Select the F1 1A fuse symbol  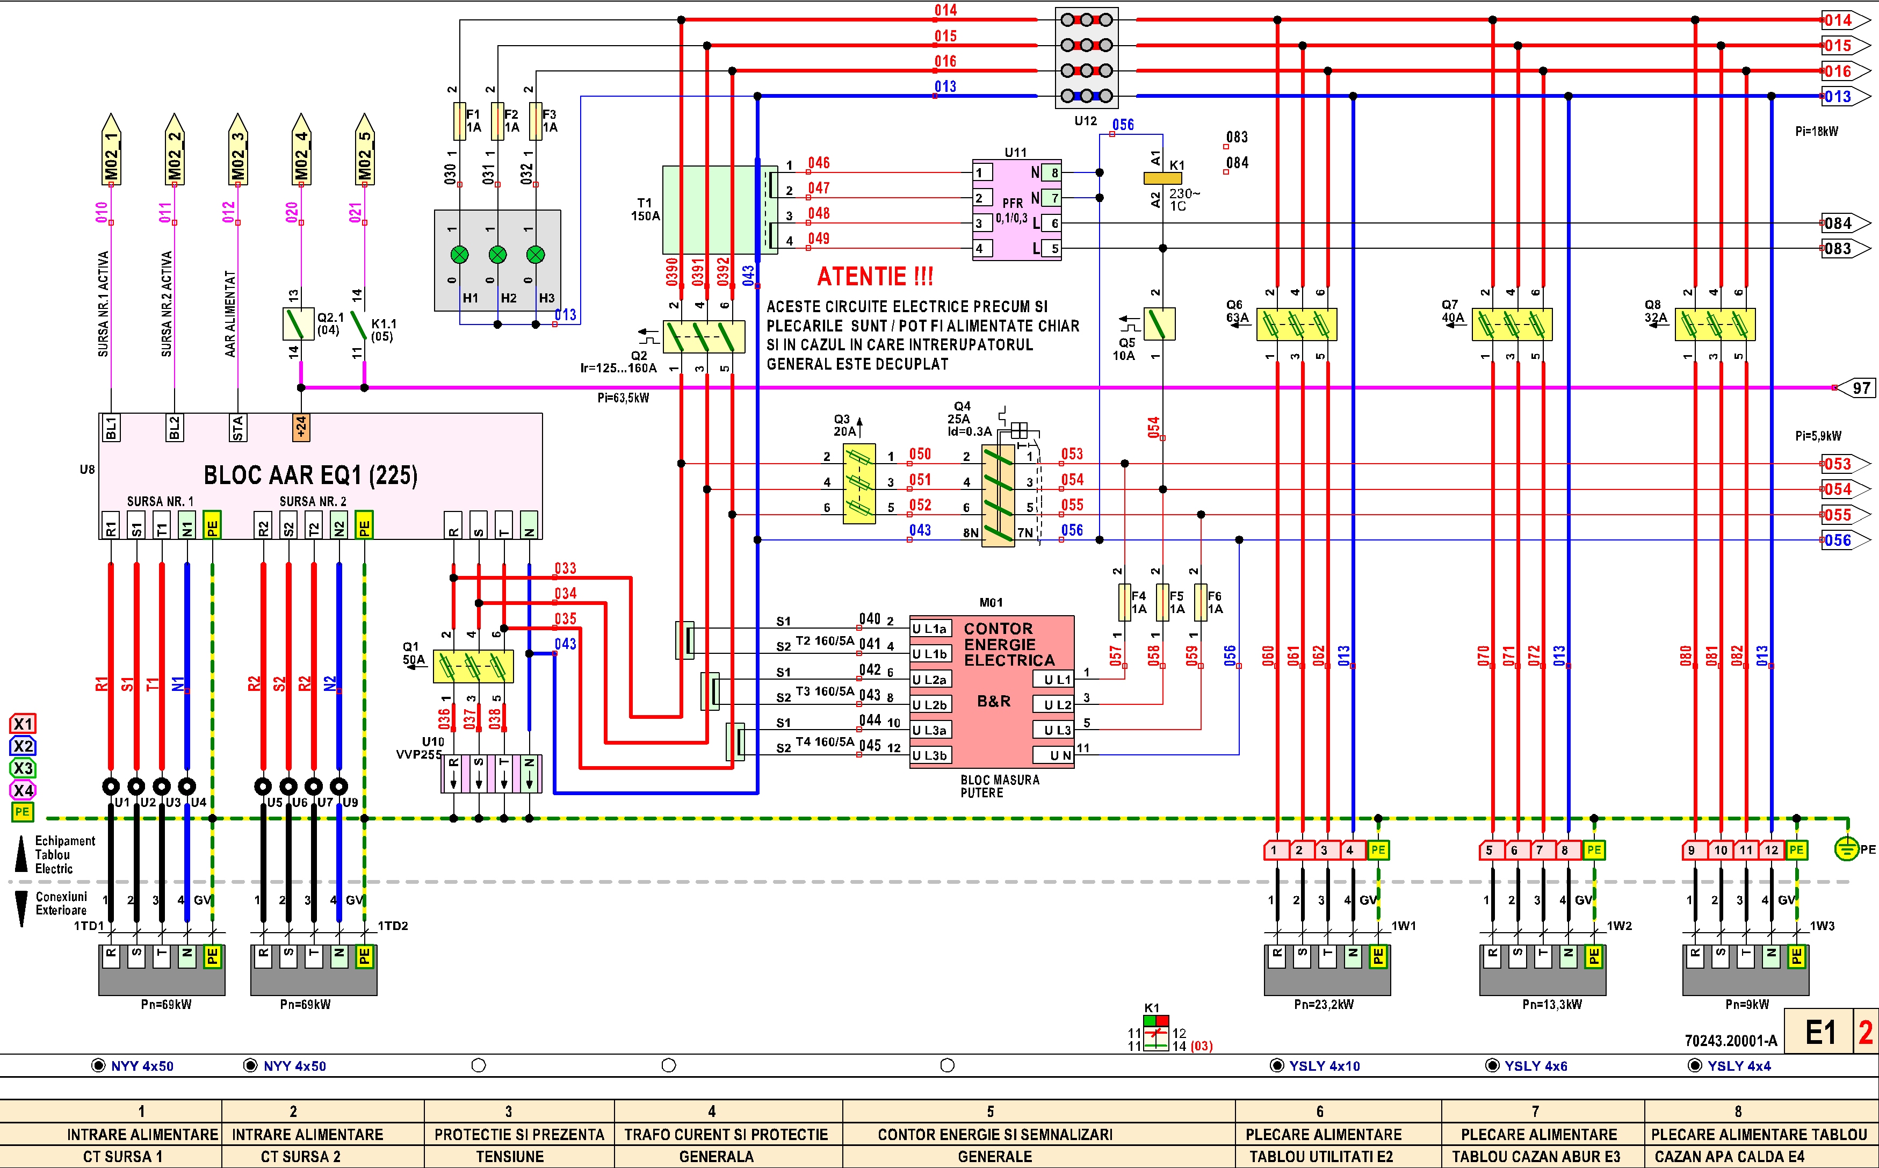coord(459,121)
